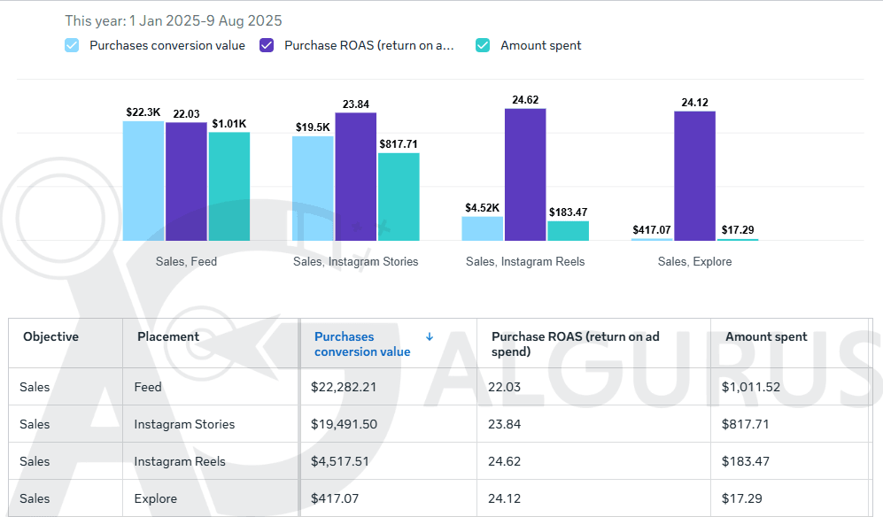883x517 pixels.
Task: Click the Placement column header
Action: point(168,336)
